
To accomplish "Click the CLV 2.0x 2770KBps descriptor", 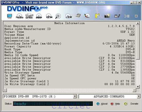I will tap(117, 67).
